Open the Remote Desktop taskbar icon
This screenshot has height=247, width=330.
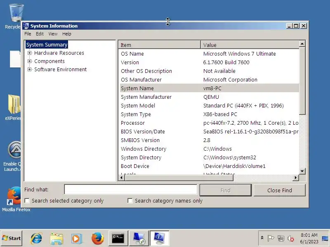(x=139, y=238)
